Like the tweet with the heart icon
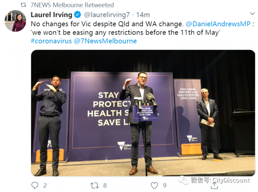 tap(154, 186)
